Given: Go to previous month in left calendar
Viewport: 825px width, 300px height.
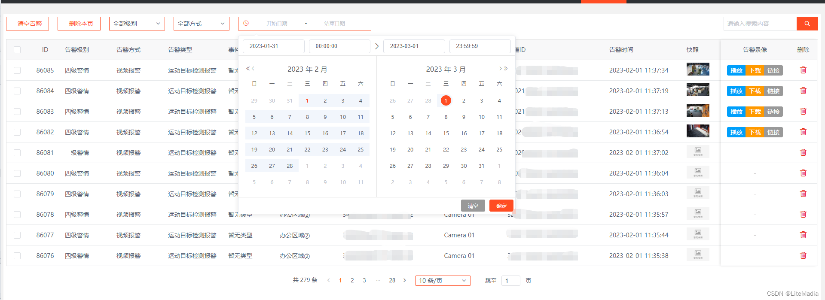Looking at the screenshot, I should point(253,69).
